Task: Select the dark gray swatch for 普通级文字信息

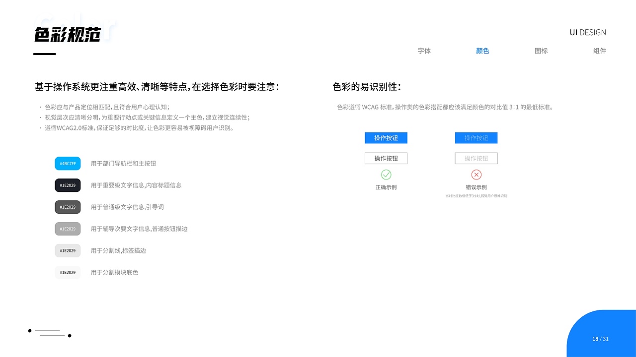Action: point(68,207)
